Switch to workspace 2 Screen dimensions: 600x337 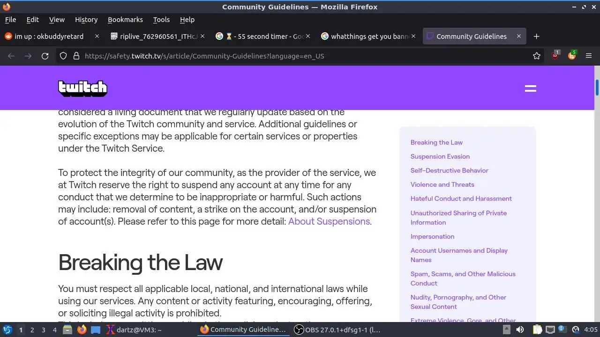(x=32, y=330)
